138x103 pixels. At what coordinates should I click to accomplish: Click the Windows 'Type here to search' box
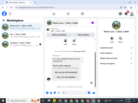[23, 101]
